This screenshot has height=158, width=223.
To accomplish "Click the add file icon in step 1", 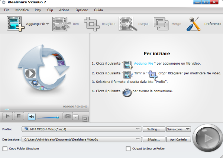I will click(x=128, y=65).
